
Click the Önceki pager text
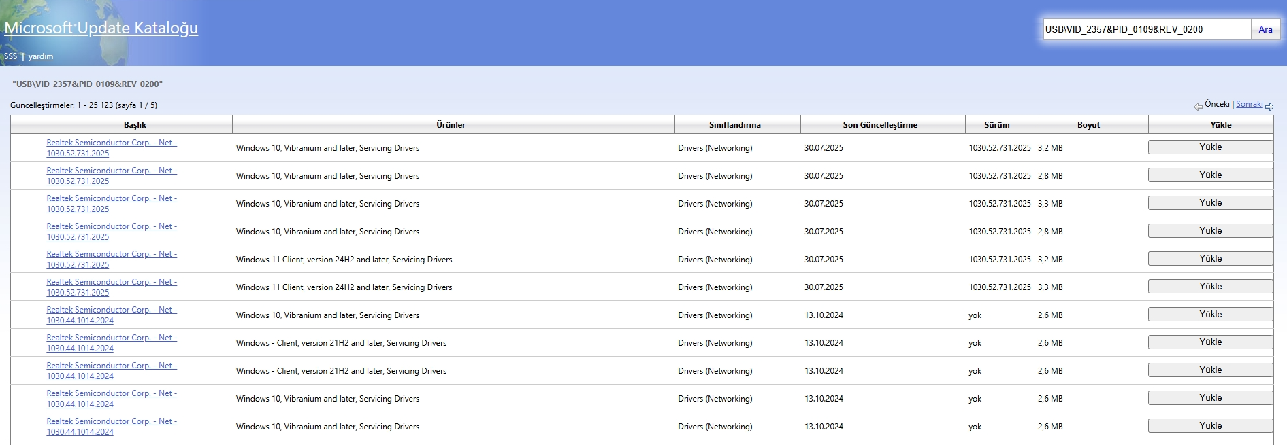(x=1217, y=104)
